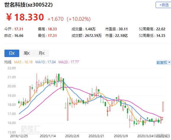Add stock to watchlist with +自选 button
This screenshot has width=171, height=140.
click(163, 5)
